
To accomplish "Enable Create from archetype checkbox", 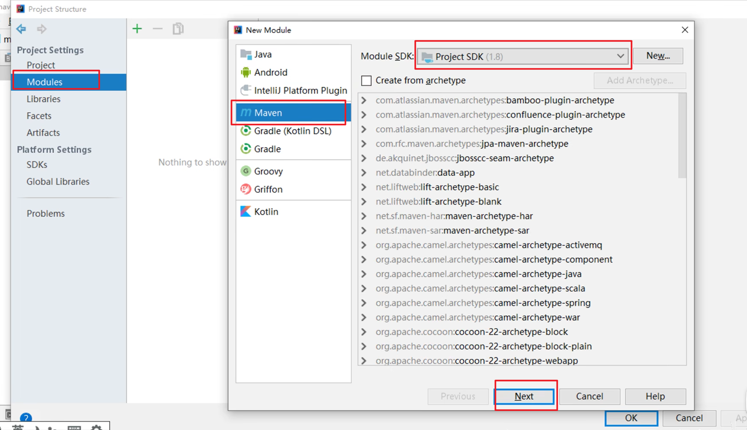I will (x=366, y=80).
